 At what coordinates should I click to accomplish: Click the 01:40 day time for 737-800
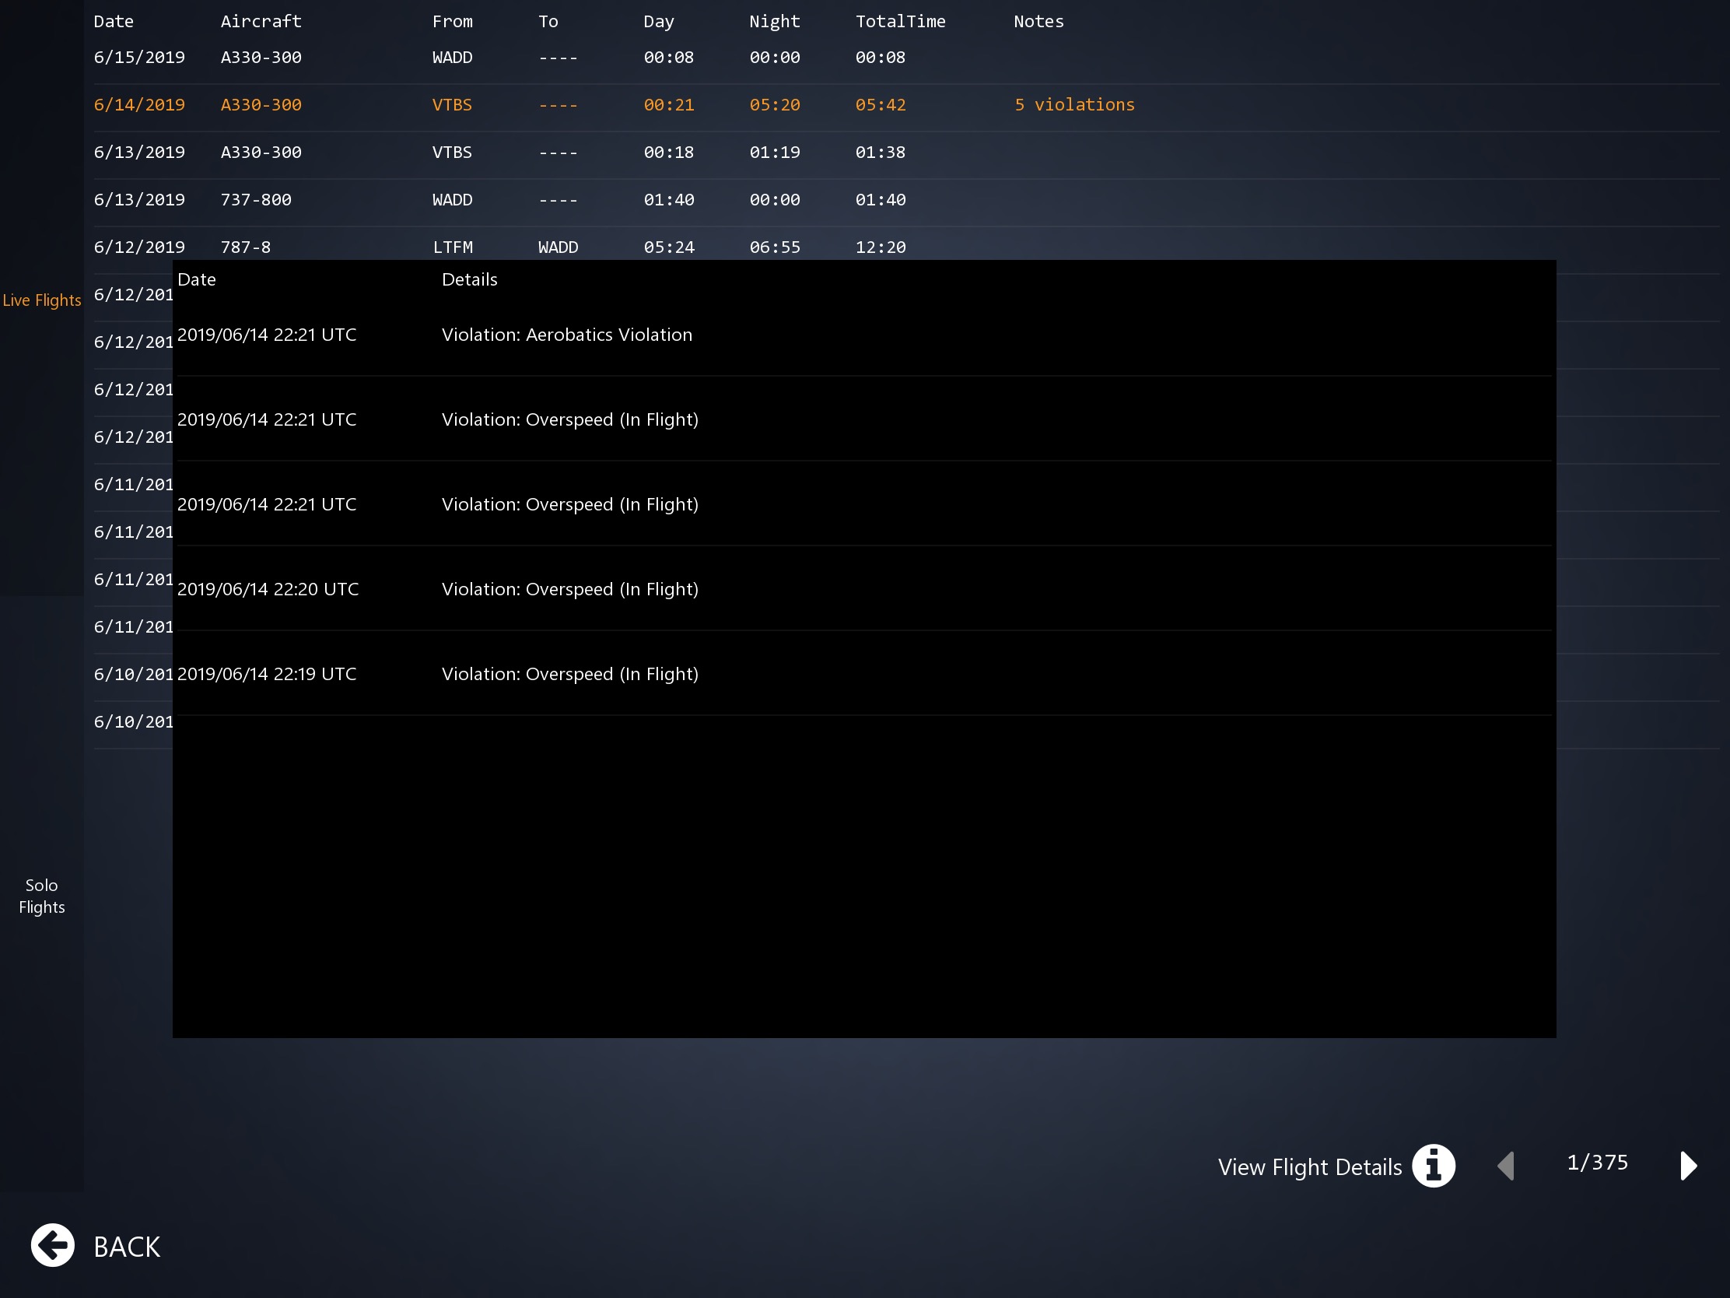point(669,199)
